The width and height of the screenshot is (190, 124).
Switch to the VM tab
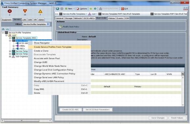tap(35, 20)
